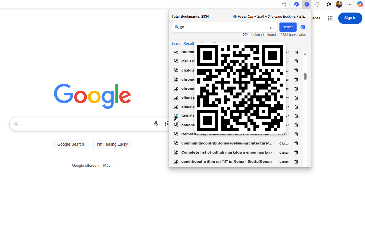Click the blue info icon beside shortcut hint
Viewport: 365px width, 228px height.
coord(235,17)
